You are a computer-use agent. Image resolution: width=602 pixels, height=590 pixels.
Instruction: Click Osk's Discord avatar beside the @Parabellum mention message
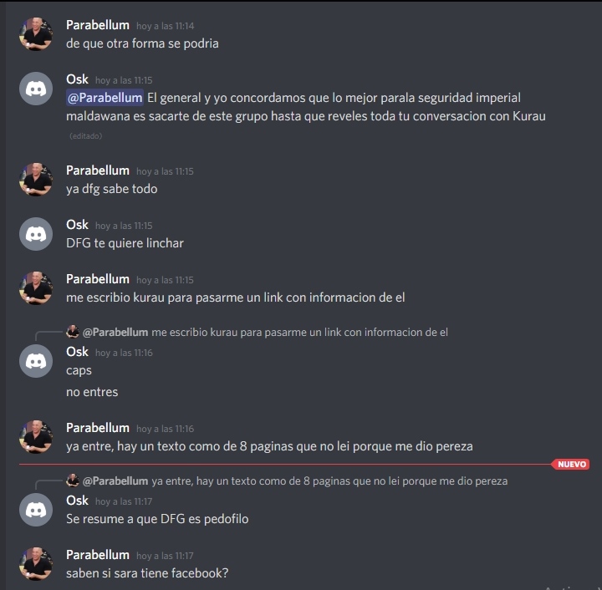coord(36,89)
